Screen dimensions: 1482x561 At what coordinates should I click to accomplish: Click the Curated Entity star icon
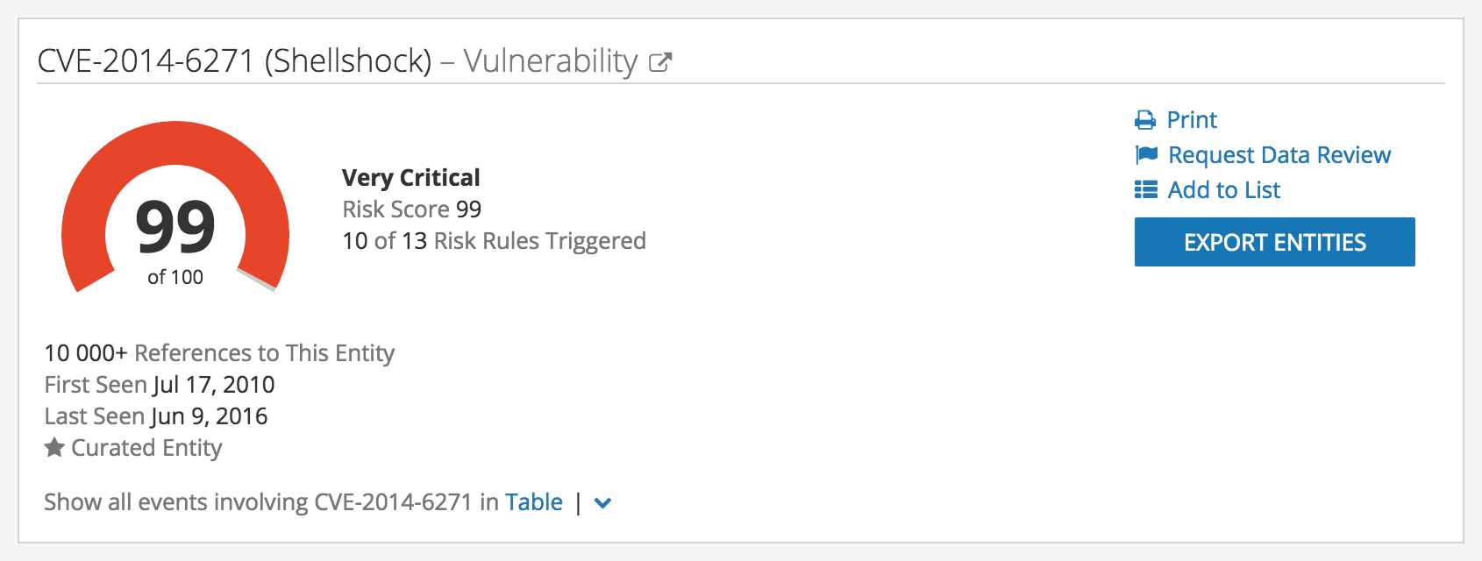pos(54,448)
